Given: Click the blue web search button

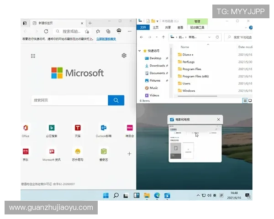Looking at the screenshot, I should 116,100.
